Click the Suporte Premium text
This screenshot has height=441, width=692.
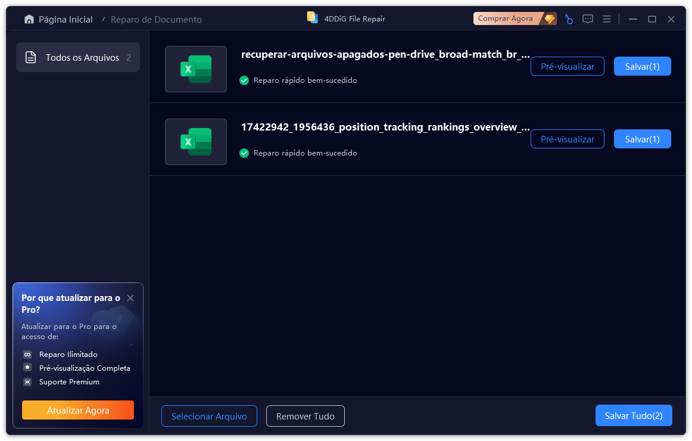pos(69,382)
